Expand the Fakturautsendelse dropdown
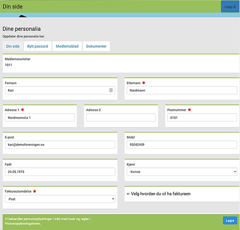 pos(60,199)
